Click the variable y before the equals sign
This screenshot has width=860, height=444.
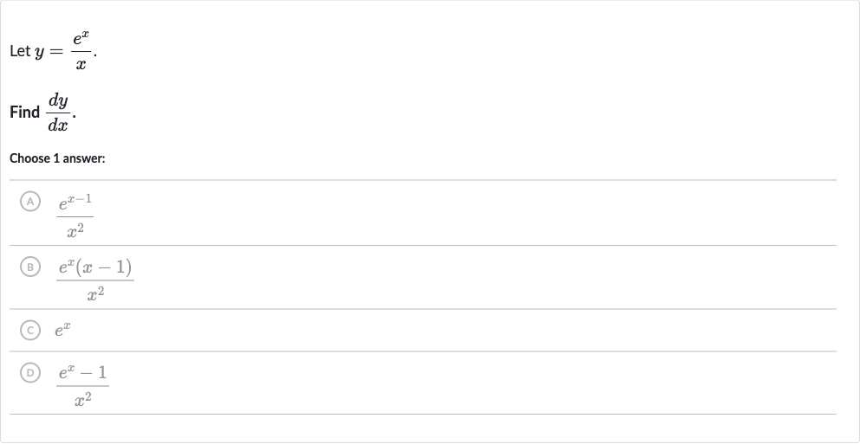[39, 53]
